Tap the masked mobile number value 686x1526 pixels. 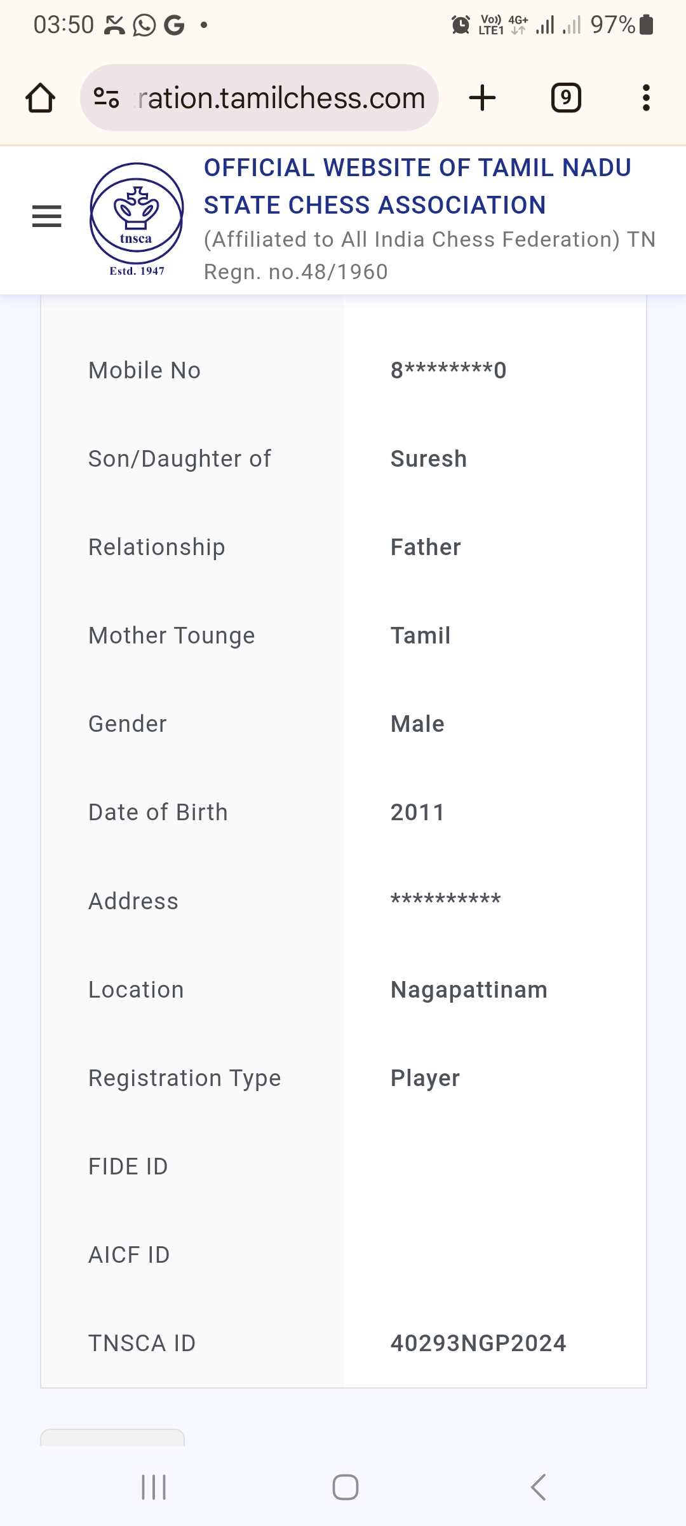[x=448, y=370]
